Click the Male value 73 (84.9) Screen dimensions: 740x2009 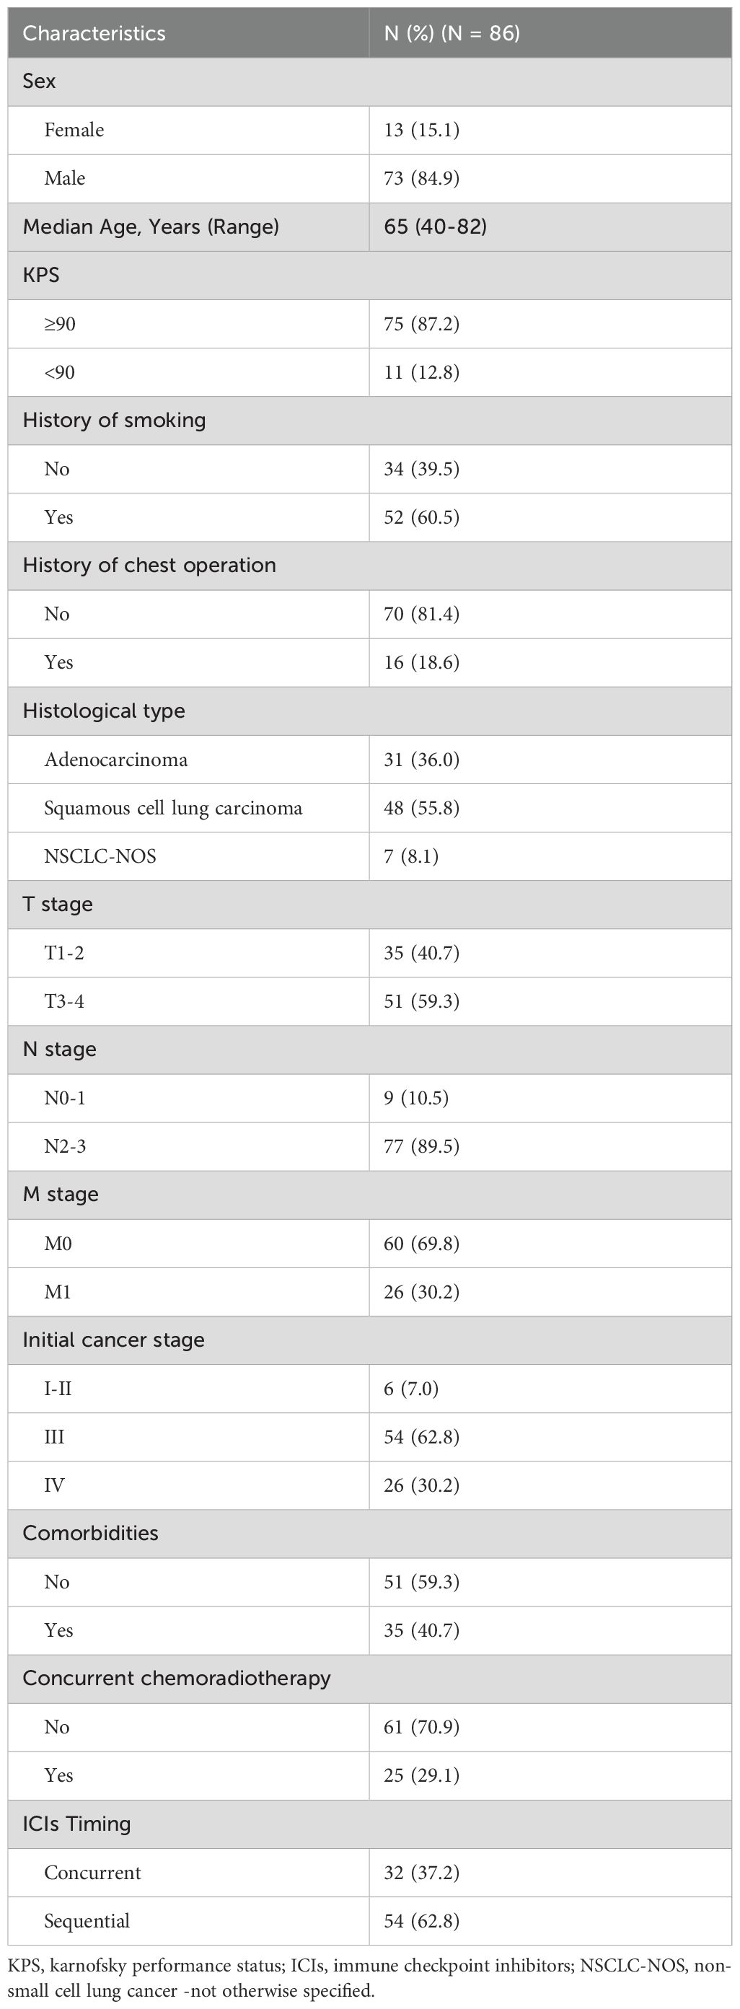(422, 177)
